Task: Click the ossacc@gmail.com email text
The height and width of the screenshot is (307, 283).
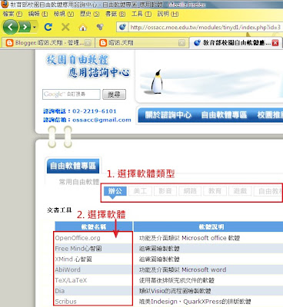Action: (x=102, y=120)
